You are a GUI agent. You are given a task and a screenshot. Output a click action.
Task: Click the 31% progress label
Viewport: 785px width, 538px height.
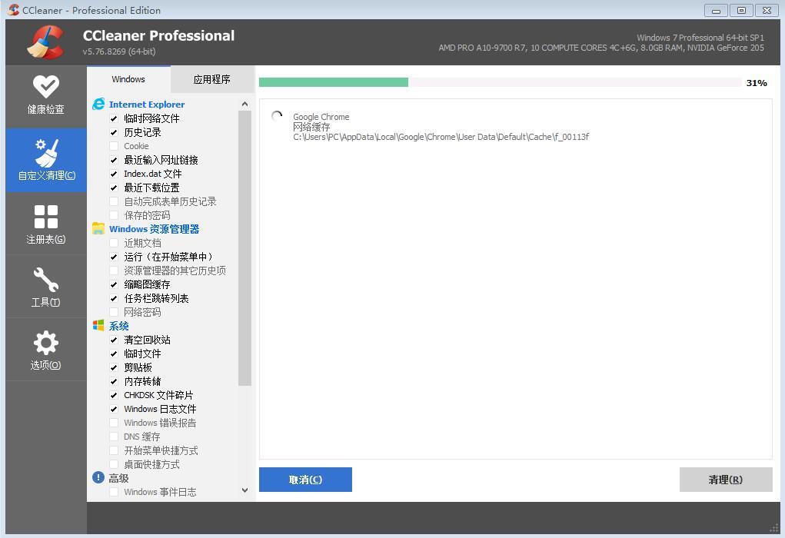tap(757, 83)
